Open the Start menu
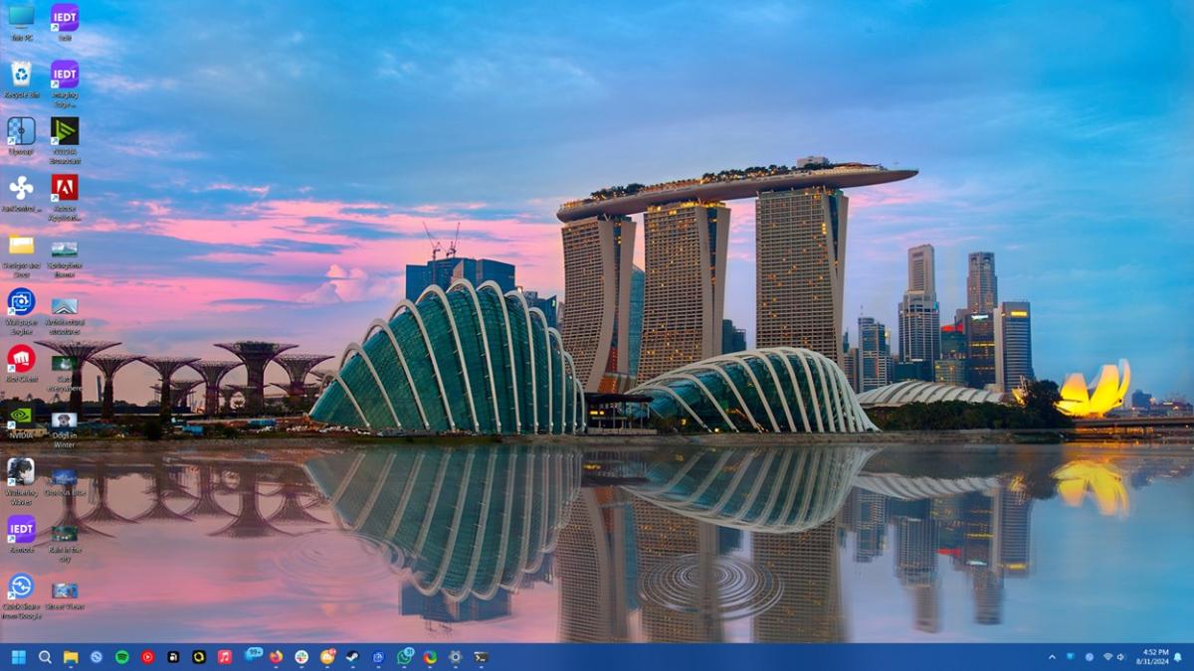Image resolution: width=1194 pixels, height=671 pixels. [18, 657]
